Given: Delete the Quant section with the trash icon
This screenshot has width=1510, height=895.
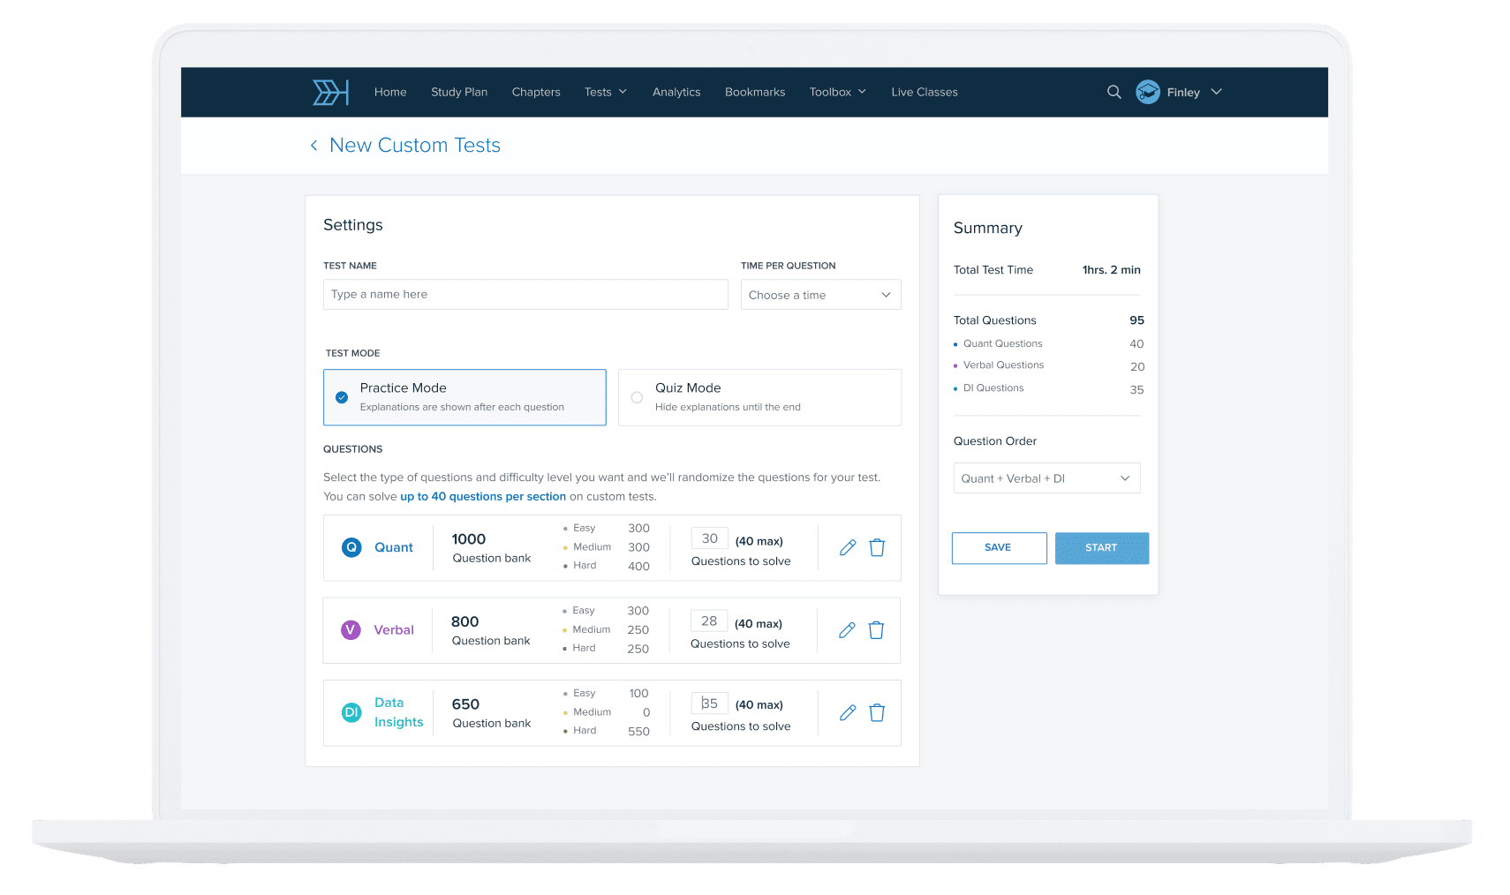Looking at the screenshot, I should (877, 547).
